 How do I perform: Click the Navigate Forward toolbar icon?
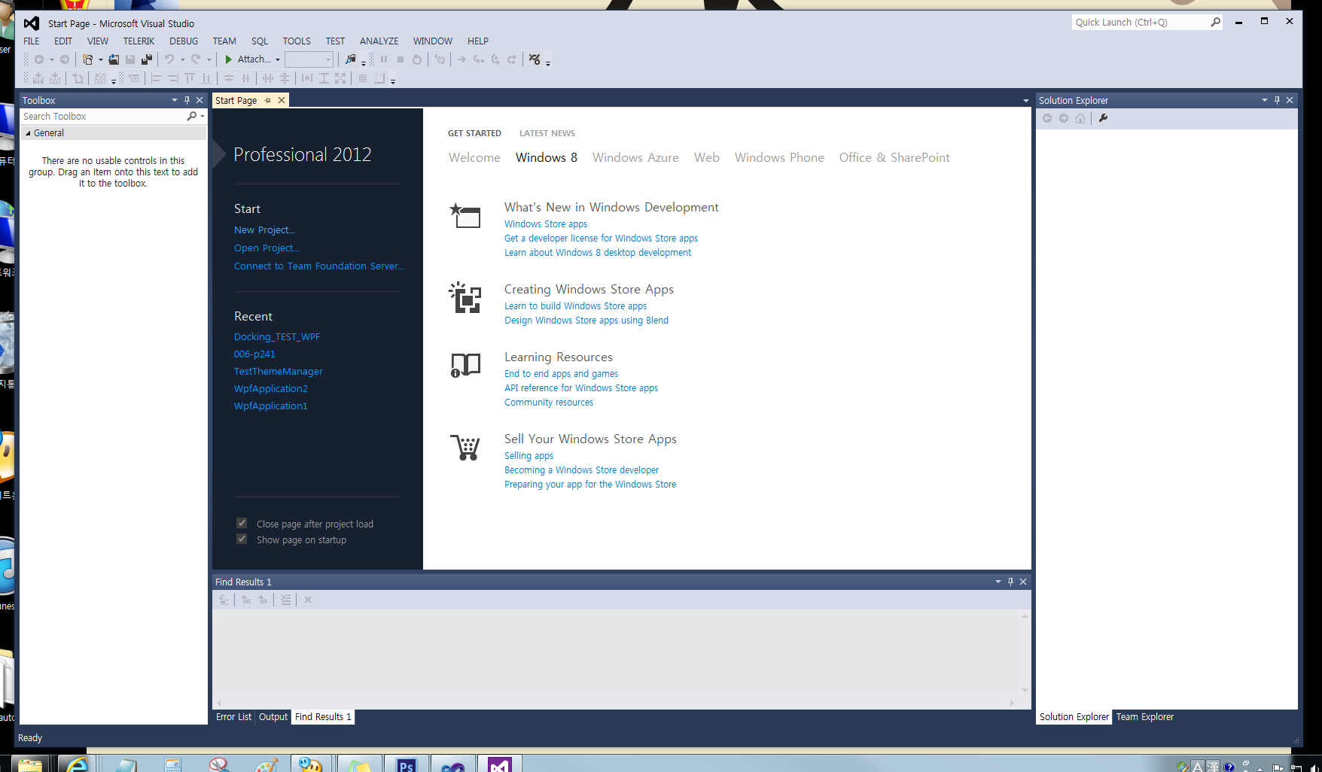click(x=65, y=59)
